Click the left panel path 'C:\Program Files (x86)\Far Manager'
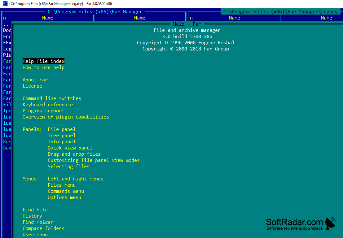Image resolution: width=343 pixels, height=238 pixels. 95,12
